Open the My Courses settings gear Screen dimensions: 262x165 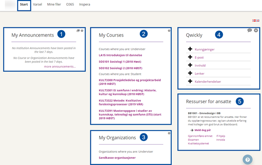(169, 30)
